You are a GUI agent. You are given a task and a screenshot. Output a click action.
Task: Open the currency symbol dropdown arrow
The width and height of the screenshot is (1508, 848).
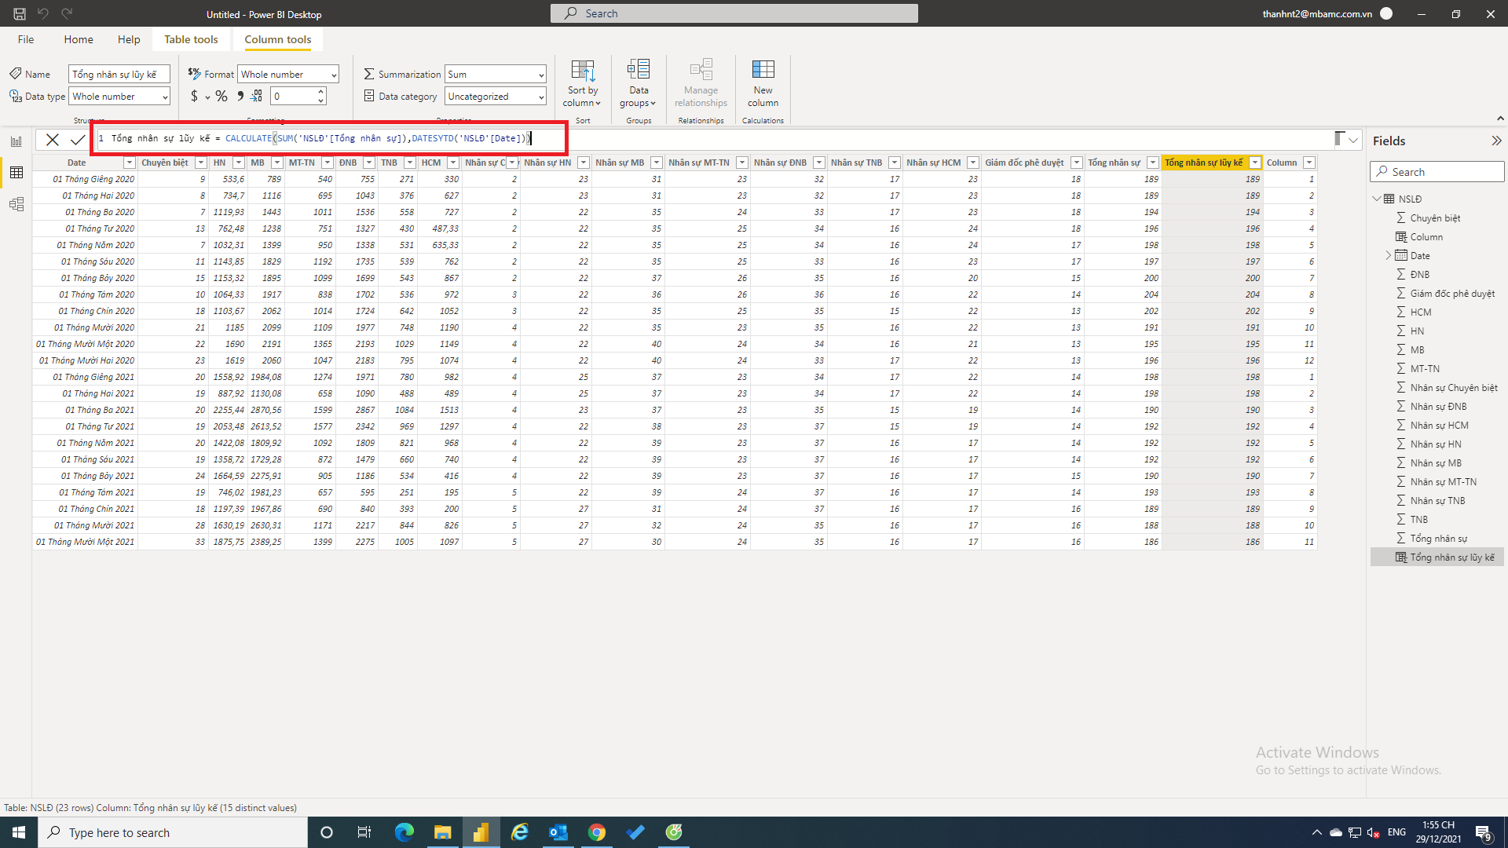[x=207, y=97]
